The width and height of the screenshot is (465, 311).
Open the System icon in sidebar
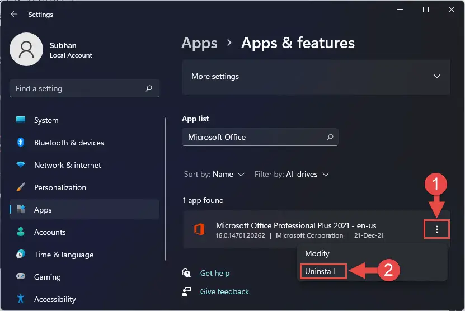[x=21, y=120]
